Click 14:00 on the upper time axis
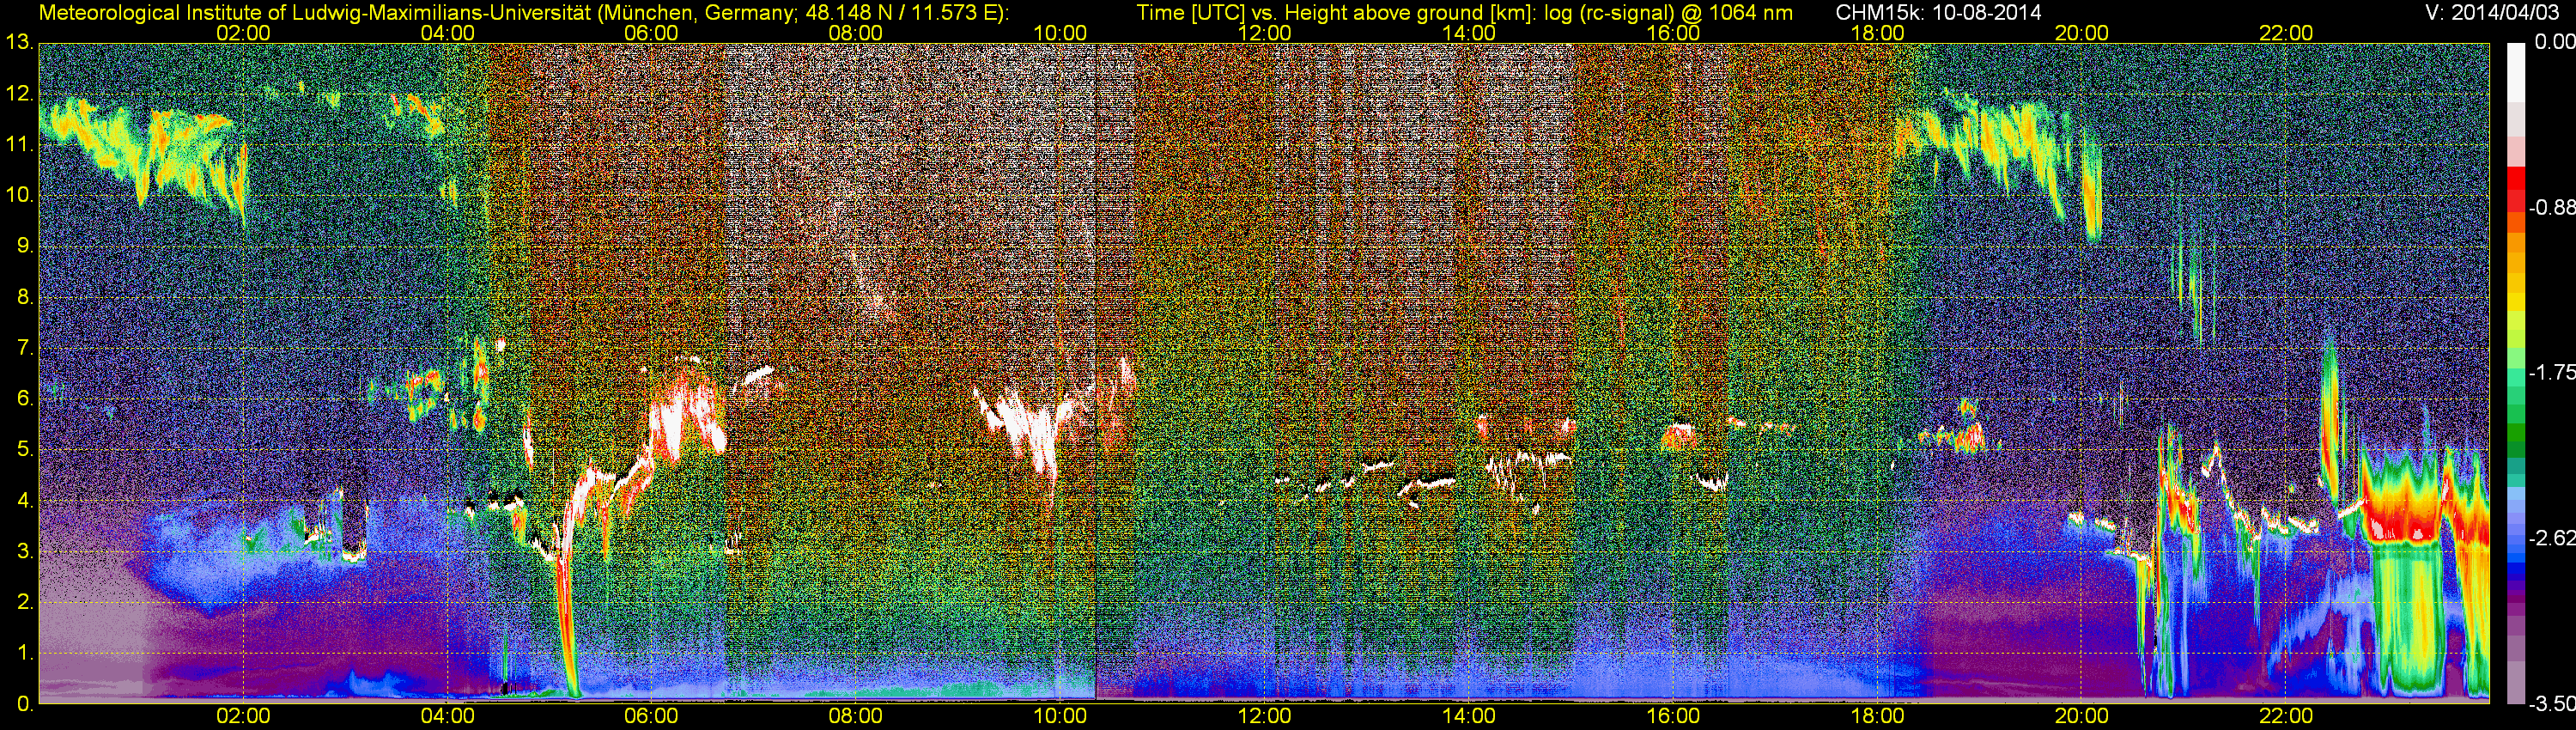The image size is (2576, 730). tap(1469, 33)
